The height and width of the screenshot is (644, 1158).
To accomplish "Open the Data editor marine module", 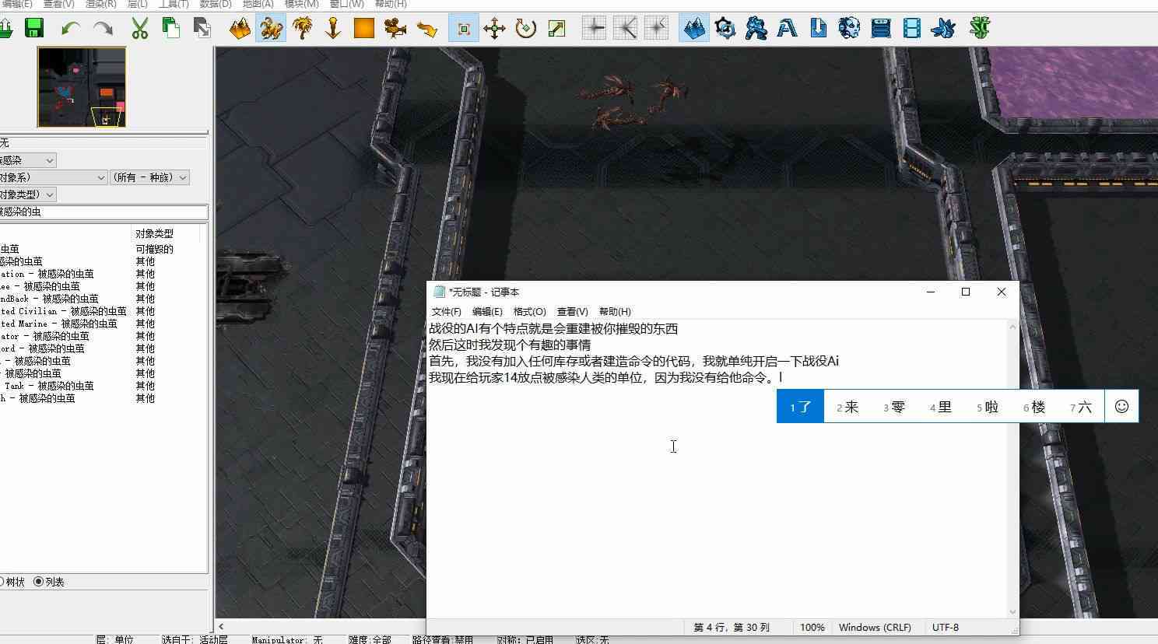I will [756, 29].
